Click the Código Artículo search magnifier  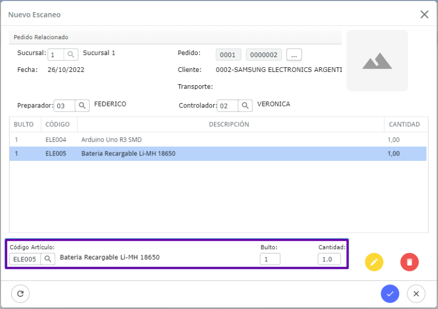click(48, 259)
